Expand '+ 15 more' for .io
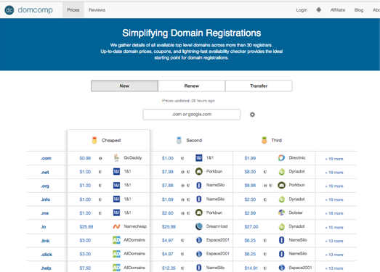 334,228
